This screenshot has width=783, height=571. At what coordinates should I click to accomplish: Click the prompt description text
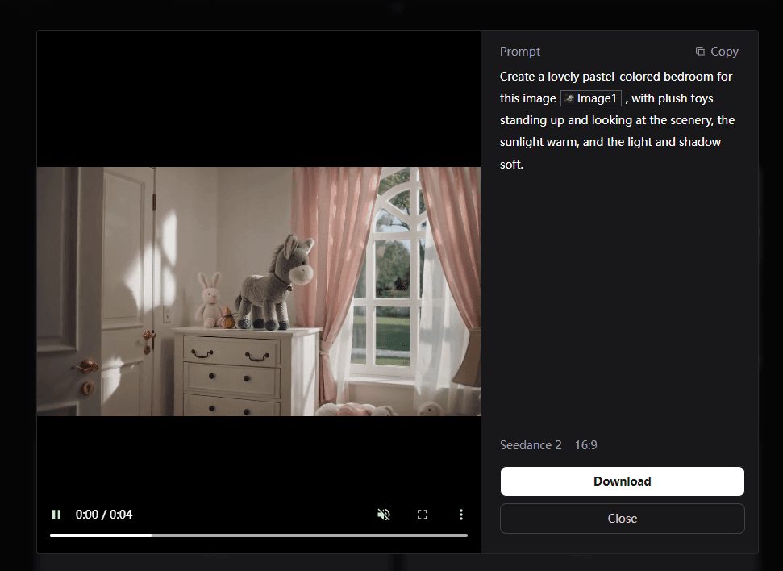(616, 120)
